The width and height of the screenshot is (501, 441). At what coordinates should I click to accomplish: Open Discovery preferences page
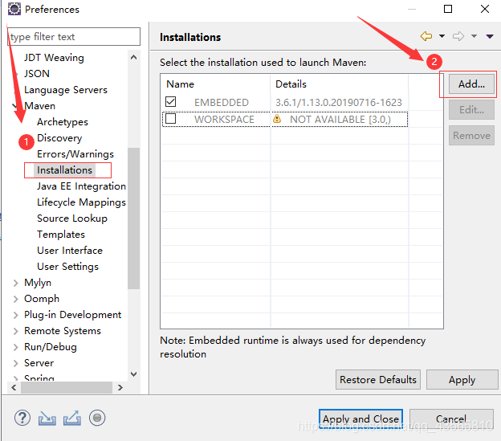(59, 137)
